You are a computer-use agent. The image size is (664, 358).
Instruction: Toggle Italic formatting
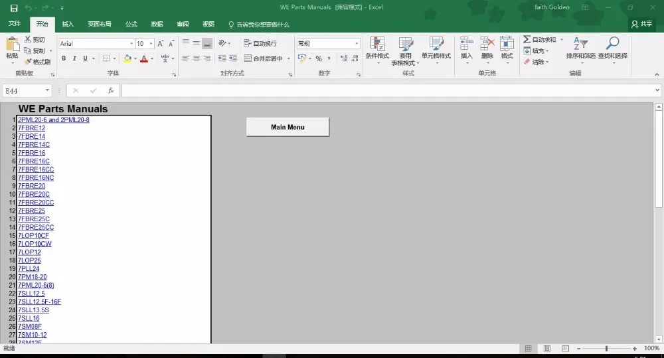coord(74,58)
